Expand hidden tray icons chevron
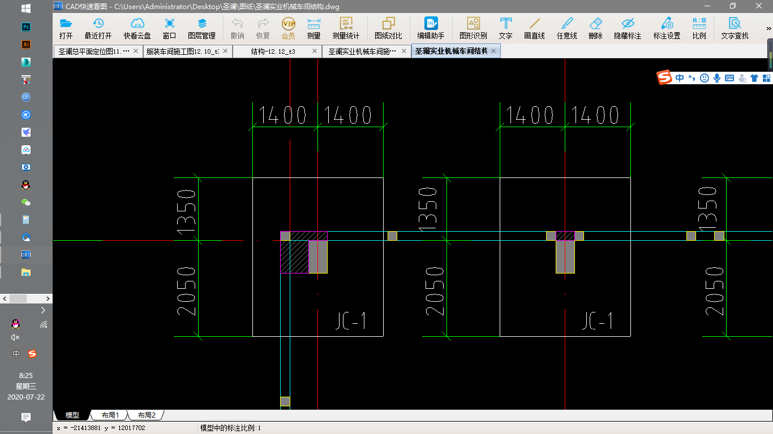This screenshot has height=434, width=773. [x=43, y=310]
